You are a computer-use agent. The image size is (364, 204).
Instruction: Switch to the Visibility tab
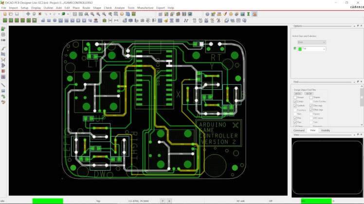click(x=325, y=130)
